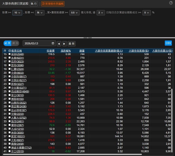
Task: Open stock link 大成(1210)
Action: pos(17,129)
